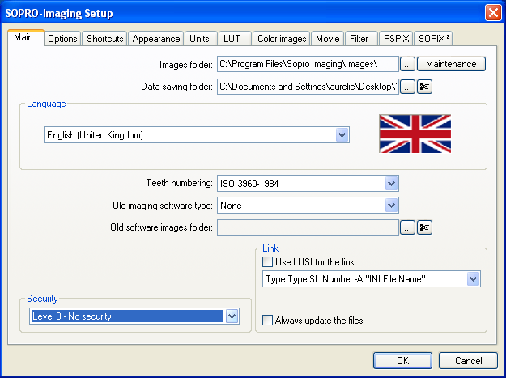
Task: Open the Shortcuts tab
Action: point(105,39)
